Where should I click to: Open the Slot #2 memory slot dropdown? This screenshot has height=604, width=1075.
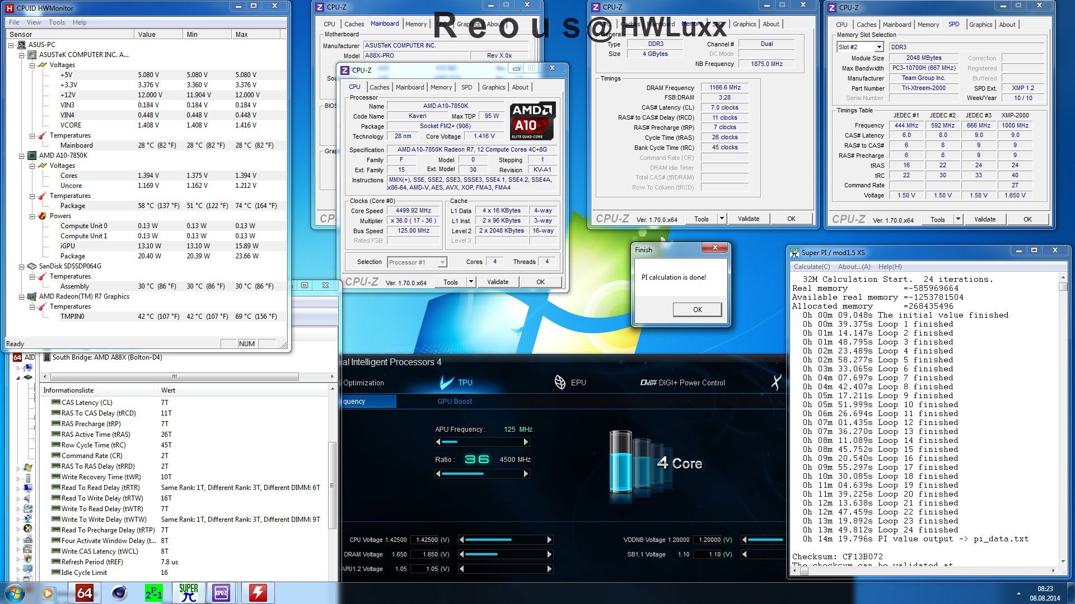click(x=879, y=48)
